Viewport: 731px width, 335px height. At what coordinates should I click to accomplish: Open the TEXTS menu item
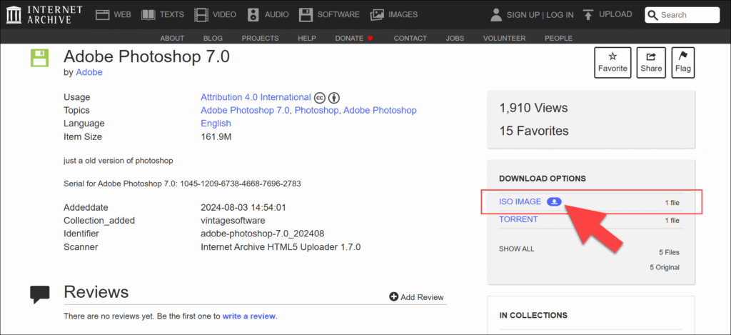(171, 14)
